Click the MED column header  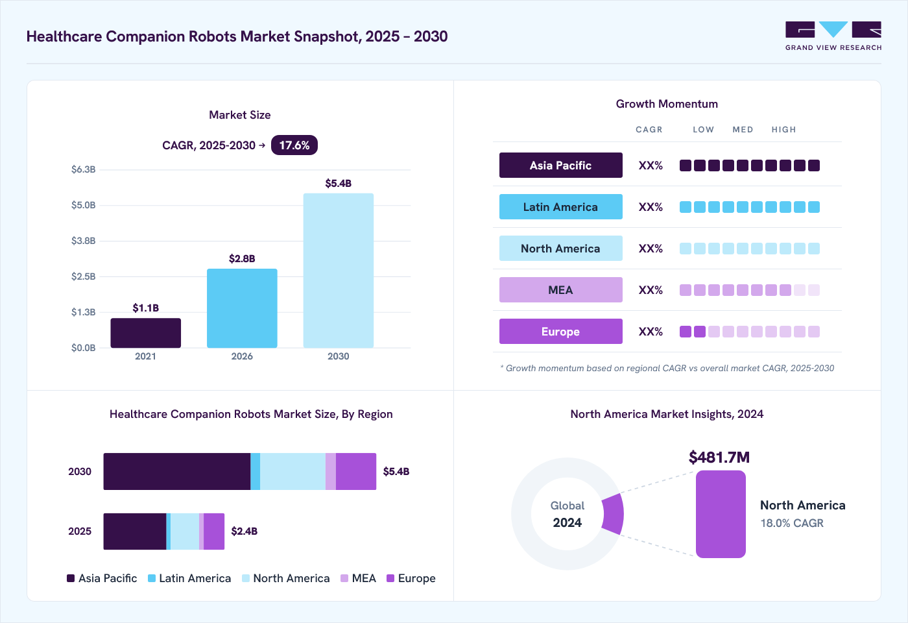coord(743,130)
